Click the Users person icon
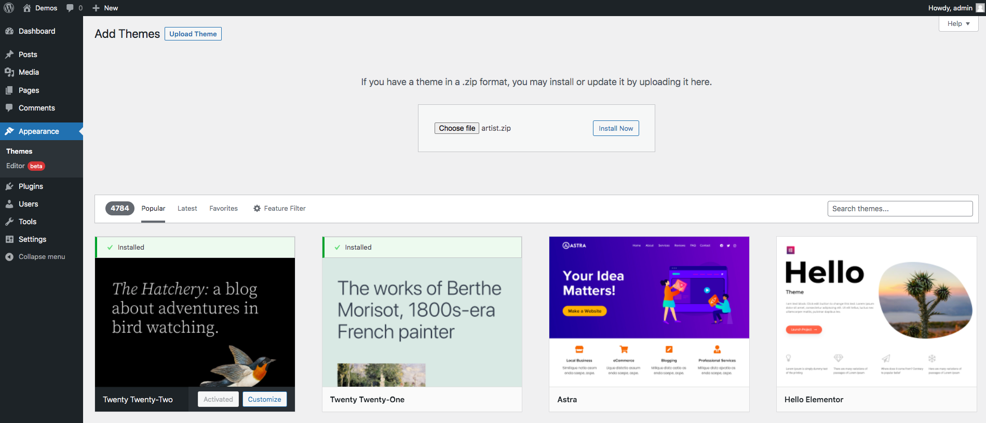 (9, 204)
